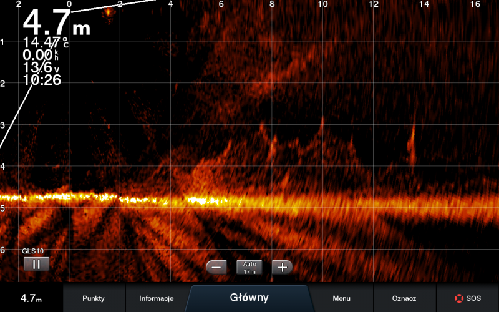Tap the 10:26 time display
The width and height of the screenshot is (499, 312).
(x=42, y=80)
